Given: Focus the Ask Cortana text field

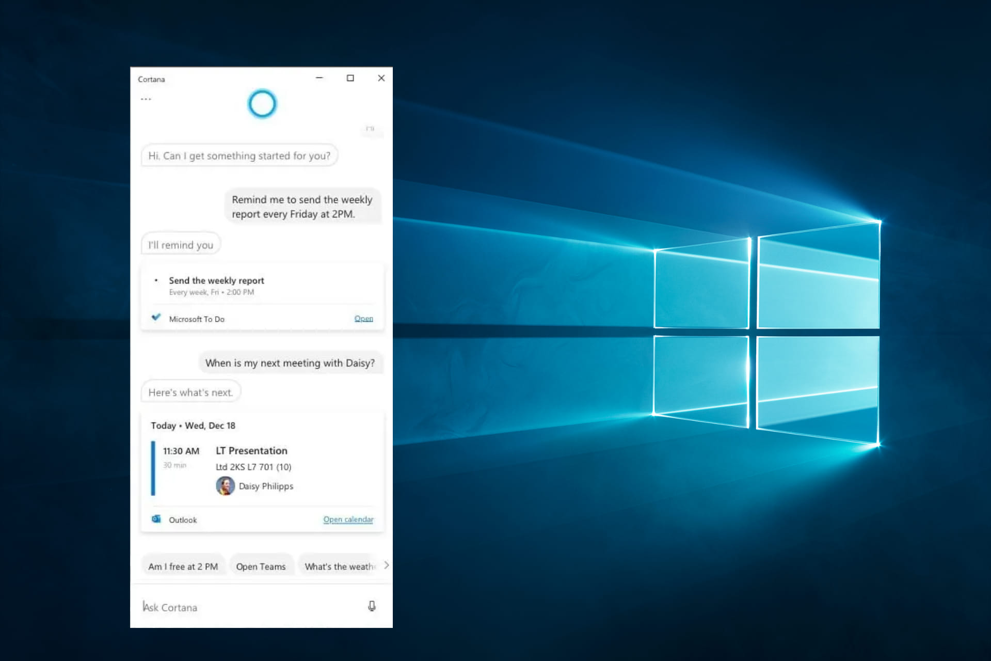Looking at the screenshot, I should point(250,607).
